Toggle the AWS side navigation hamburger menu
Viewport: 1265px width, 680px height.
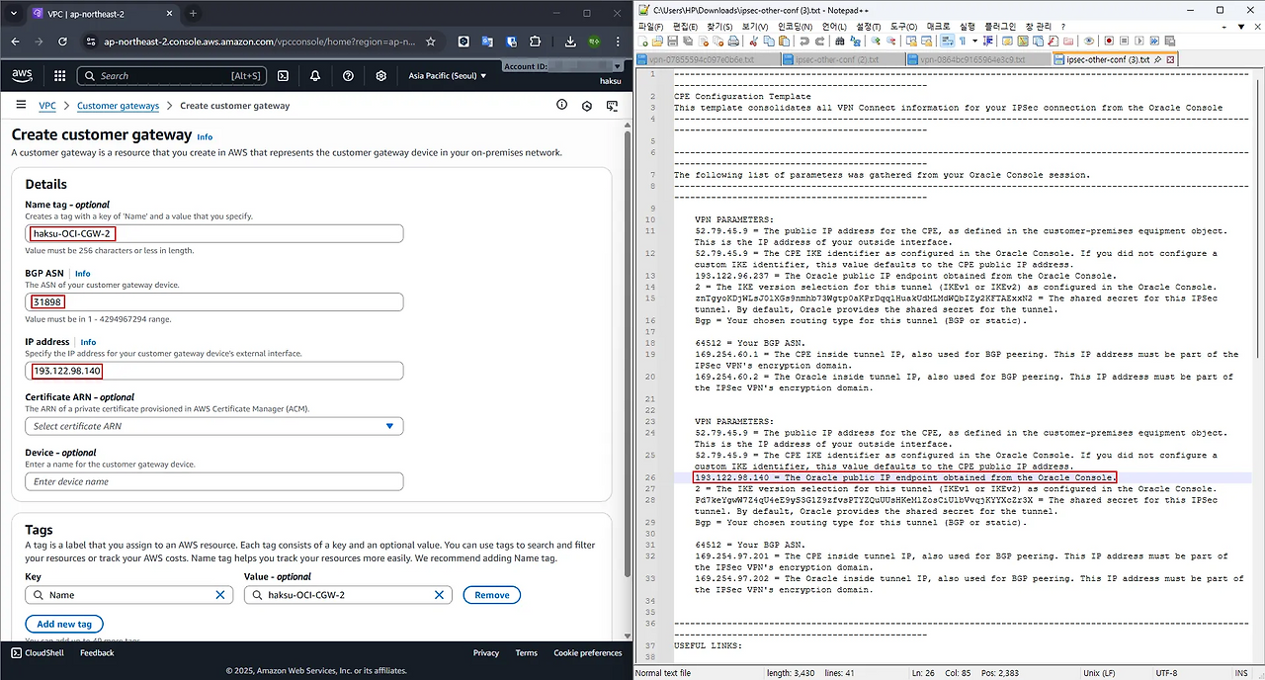[x=20, y=105]
